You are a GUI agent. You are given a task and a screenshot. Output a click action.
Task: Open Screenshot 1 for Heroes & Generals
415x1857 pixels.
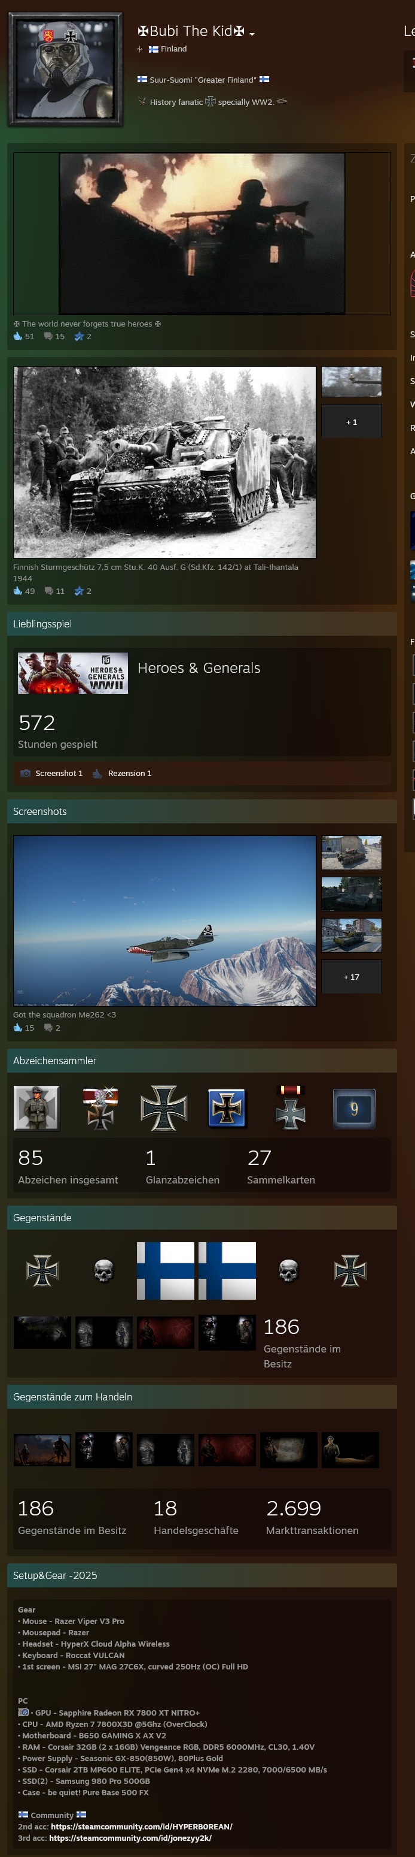click(52, 774)
